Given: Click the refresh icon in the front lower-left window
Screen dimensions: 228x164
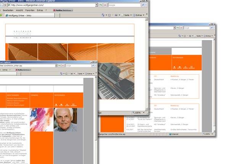Looking at the screenshot, I should click(59, 66).
